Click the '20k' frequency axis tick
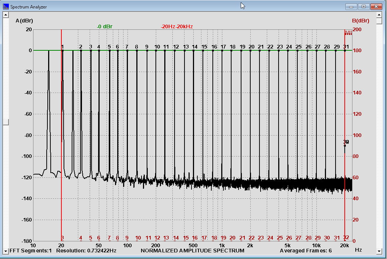 (x=344, y=245)
